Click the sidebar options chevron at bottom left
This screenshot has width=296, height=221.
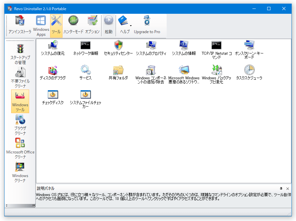click(x=7, y=206)
